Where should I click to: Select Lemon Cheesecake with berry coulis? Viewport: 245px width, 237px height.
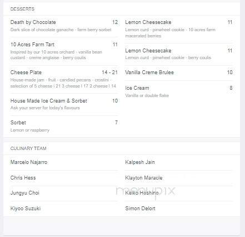click(x=179, y=54)
